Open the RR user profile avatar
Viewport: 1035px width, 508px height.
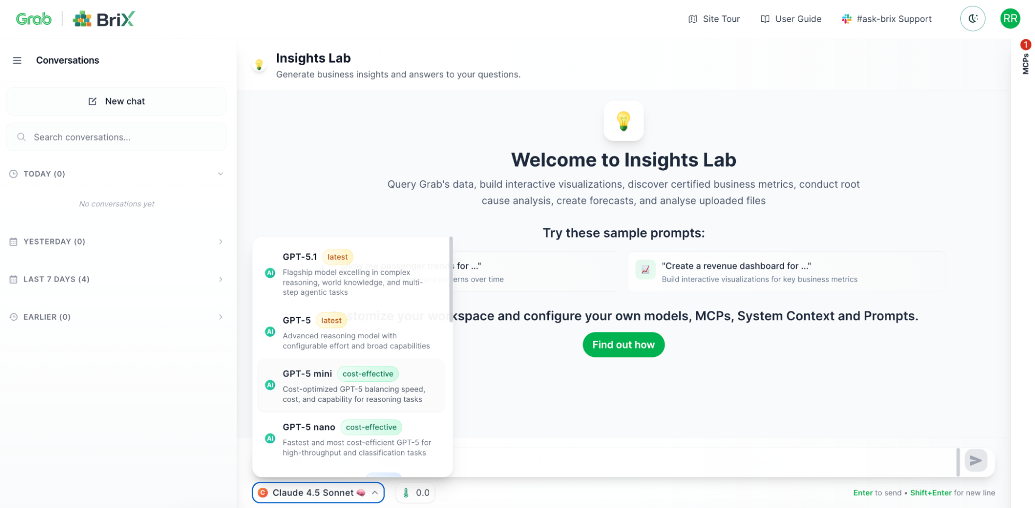[x=1009, y=19]
